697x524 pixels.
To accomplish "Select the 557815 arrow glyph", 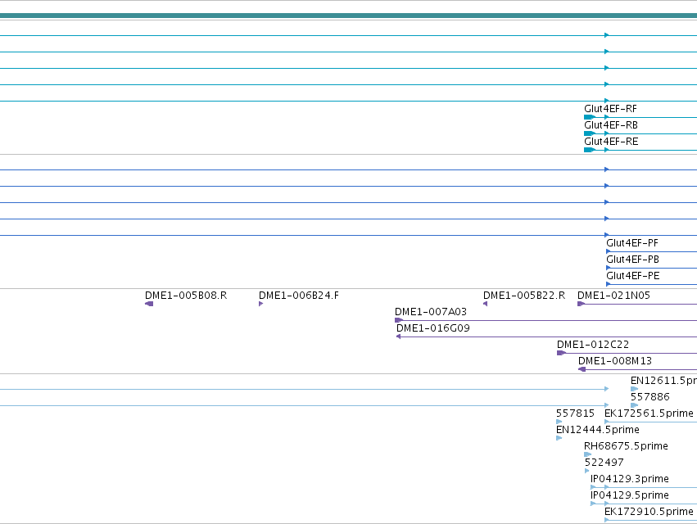I will tap(559, 422).
